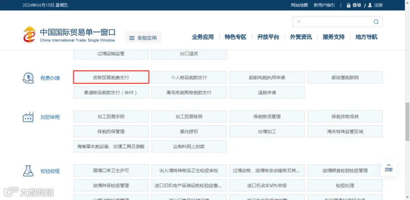The height and width of the screenshot is (200, 410).
Task: Expand the 业务应用 navigation menu
Action: click(x=203, y=37)
